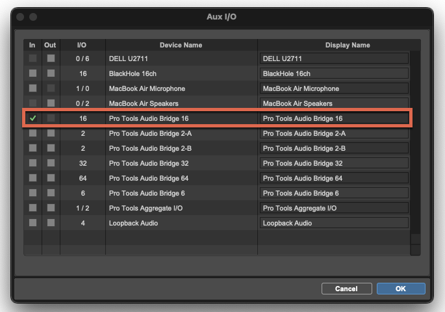The width and height of the screenshot is (445, 312).
Task: Enable Out checkbox for Pro Tools Audio Bridge 2-B
Action: click(51, 148)
